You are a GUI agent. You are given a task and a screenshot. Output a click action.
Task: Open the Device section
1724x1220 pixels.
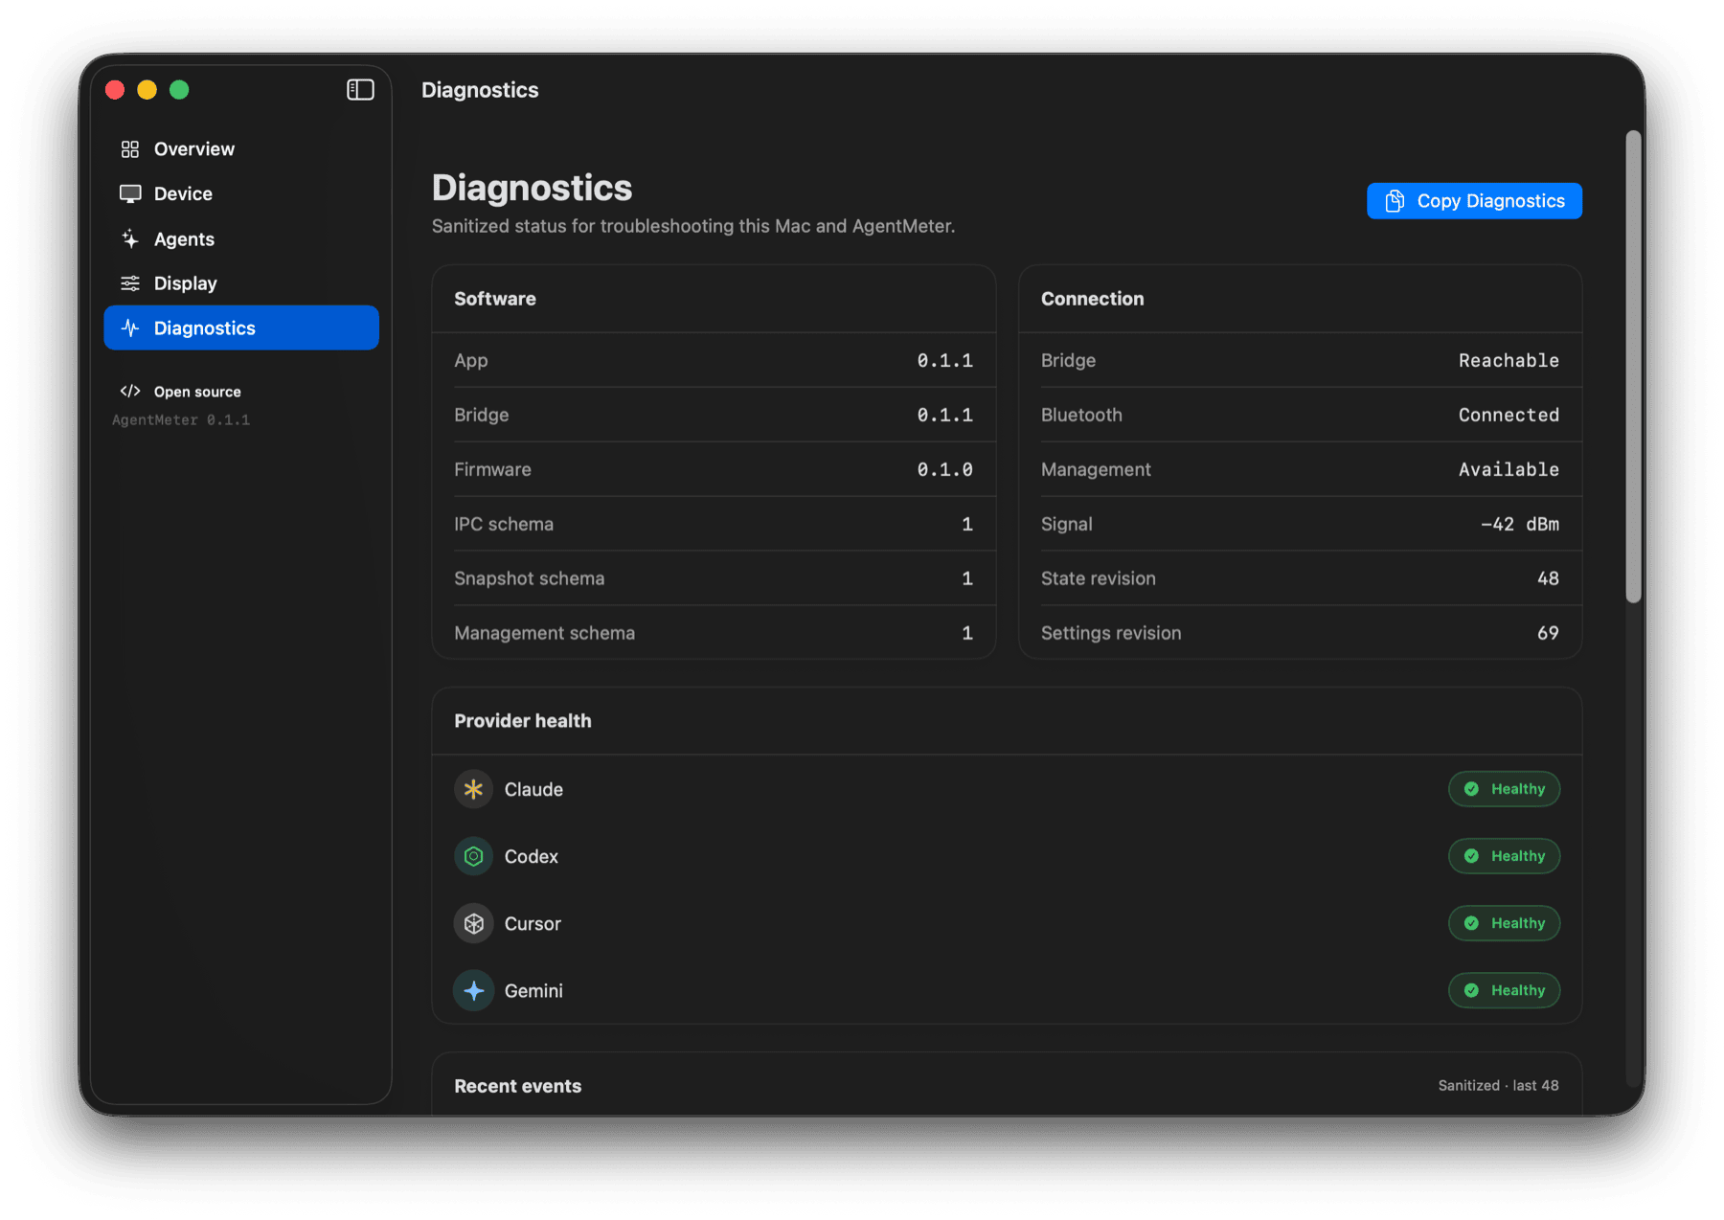pyautogui.click(x=241, y=193)
